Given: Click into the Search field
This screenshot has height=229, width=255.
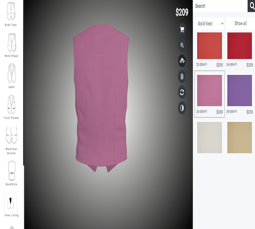Looking at the screenshot, I should tap(220, 6).
